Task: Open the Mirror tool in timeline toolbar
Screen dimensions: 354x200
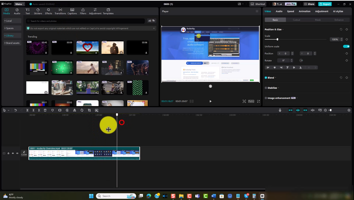Action: click(74, 110)
